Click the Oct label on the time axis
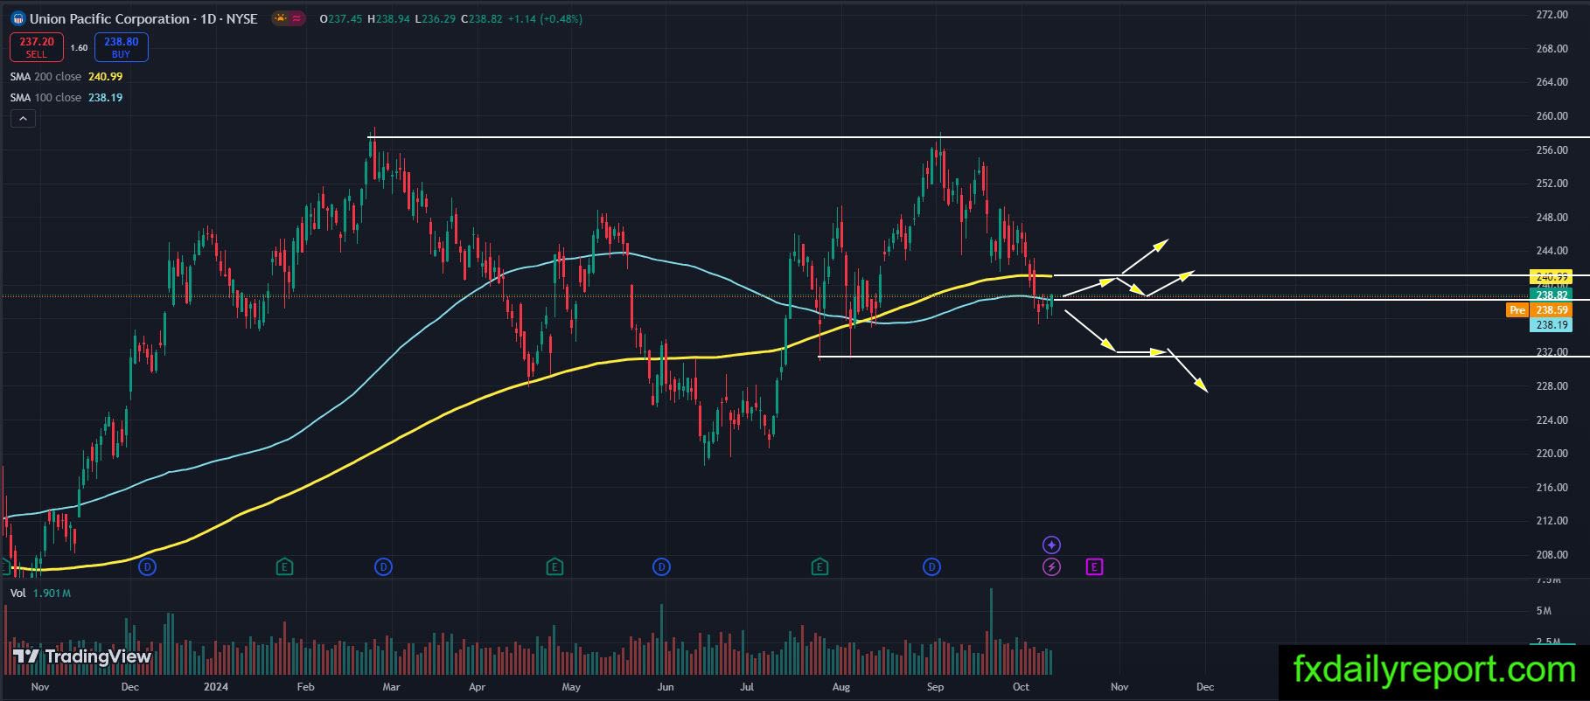This screenshot has width=1590, height=701. coord(1021,687)
